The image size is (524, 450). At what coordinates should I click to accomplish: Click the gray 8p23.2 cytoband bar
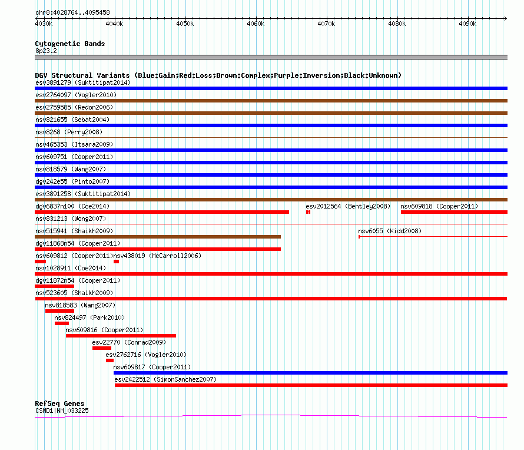pyautogui.click(x=271, y=57)
